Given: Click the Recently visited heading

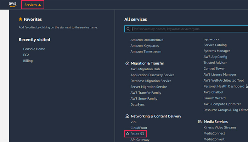Looking at the screenshot, I should [34, 40].
